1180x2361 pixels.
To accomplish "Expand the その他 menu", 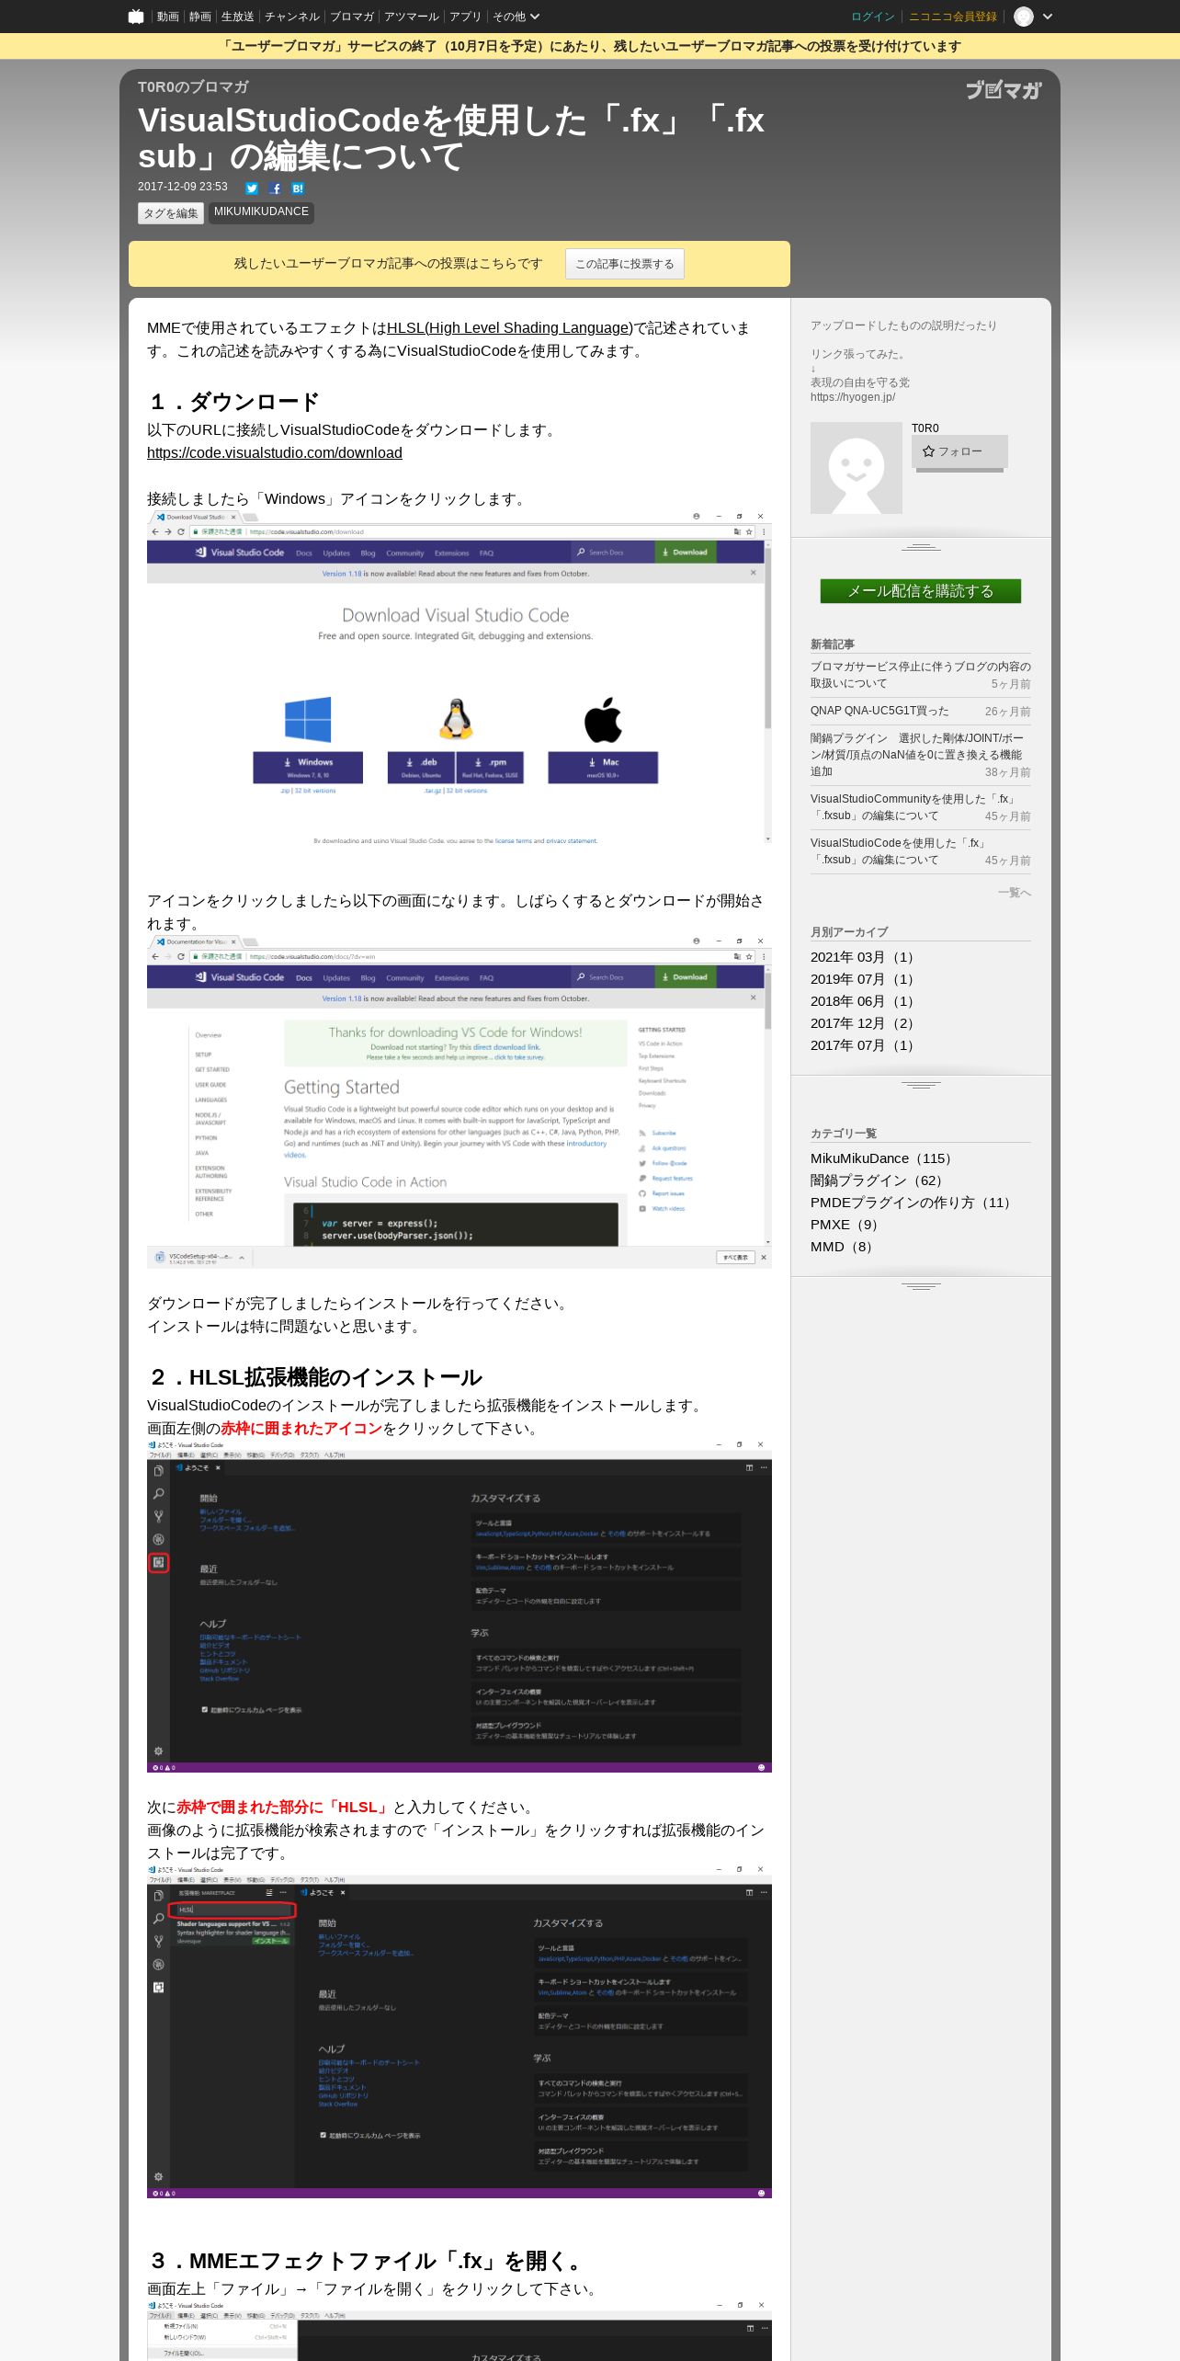I will [516, 17].
